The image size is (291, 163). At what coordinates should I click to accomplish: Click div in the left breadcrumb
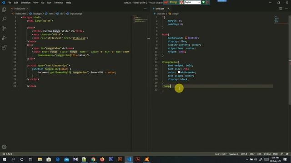tap(62, 14)
